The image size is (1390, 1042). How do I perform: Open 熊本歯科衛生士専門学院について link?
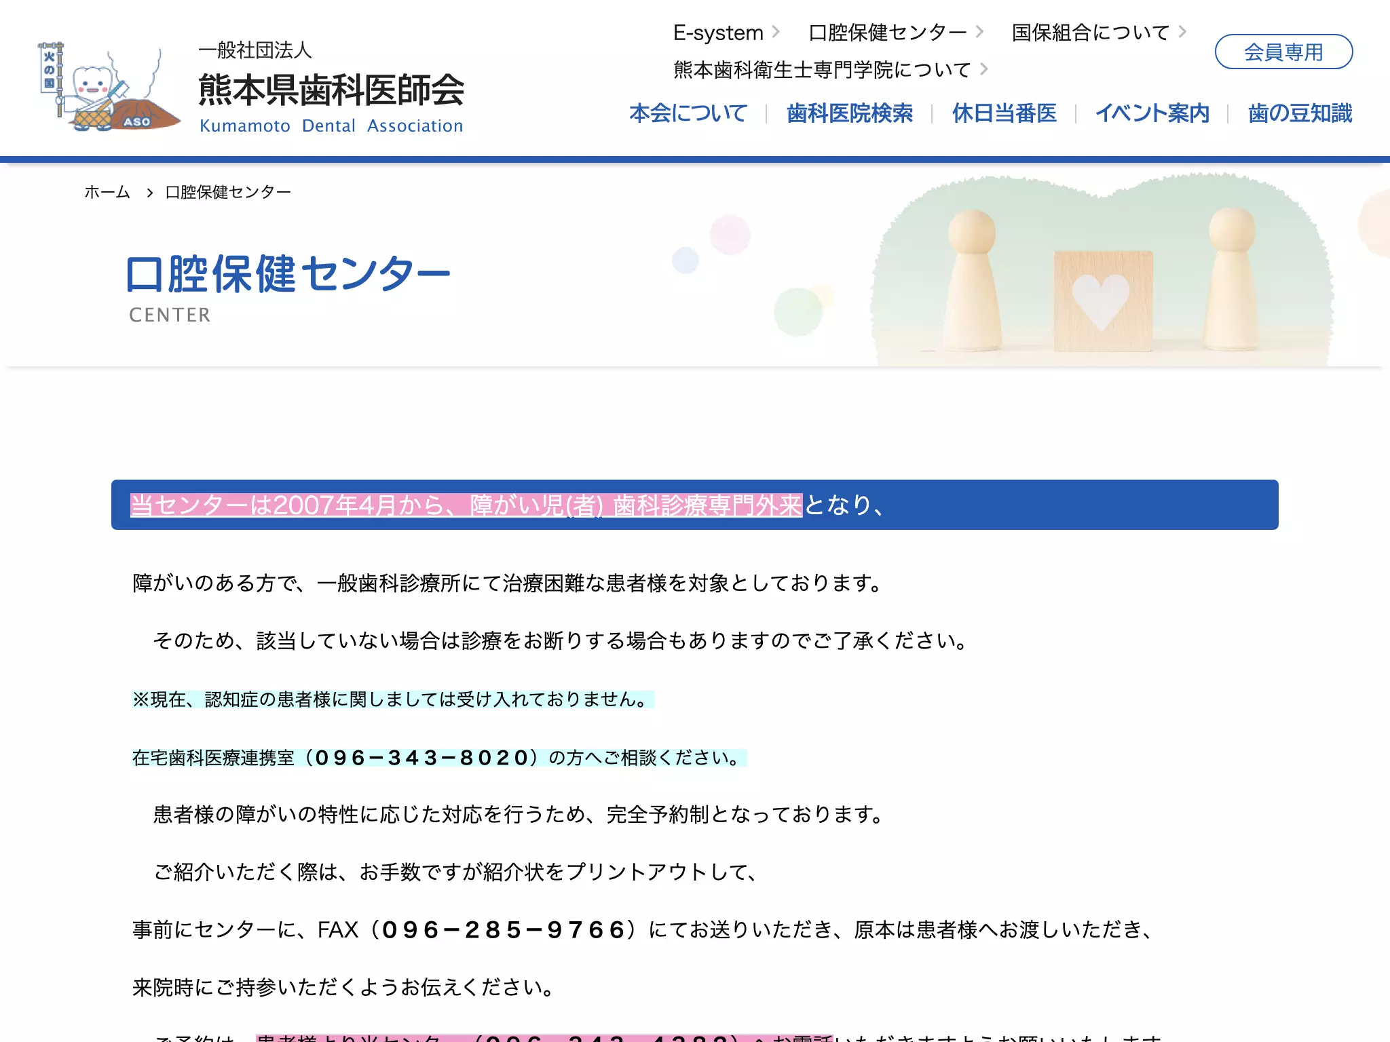[x=822, y=69]
